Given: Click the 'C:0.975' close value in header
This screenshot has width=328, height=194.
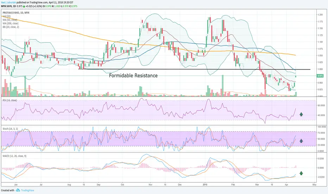Looking at the screenshot, I should [74, 6].
